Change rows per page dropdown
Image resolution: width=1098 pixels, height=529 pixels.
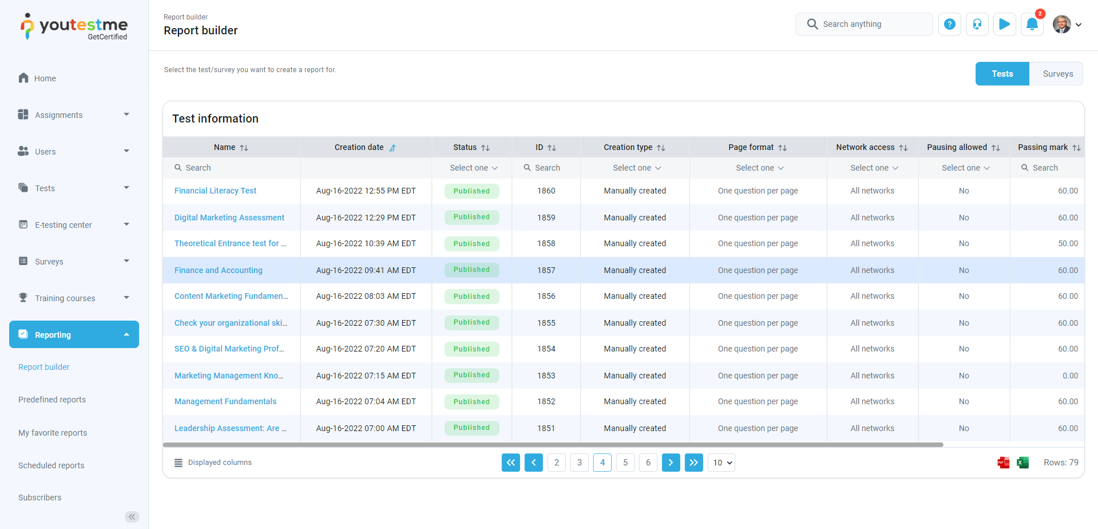coord(722,463)
